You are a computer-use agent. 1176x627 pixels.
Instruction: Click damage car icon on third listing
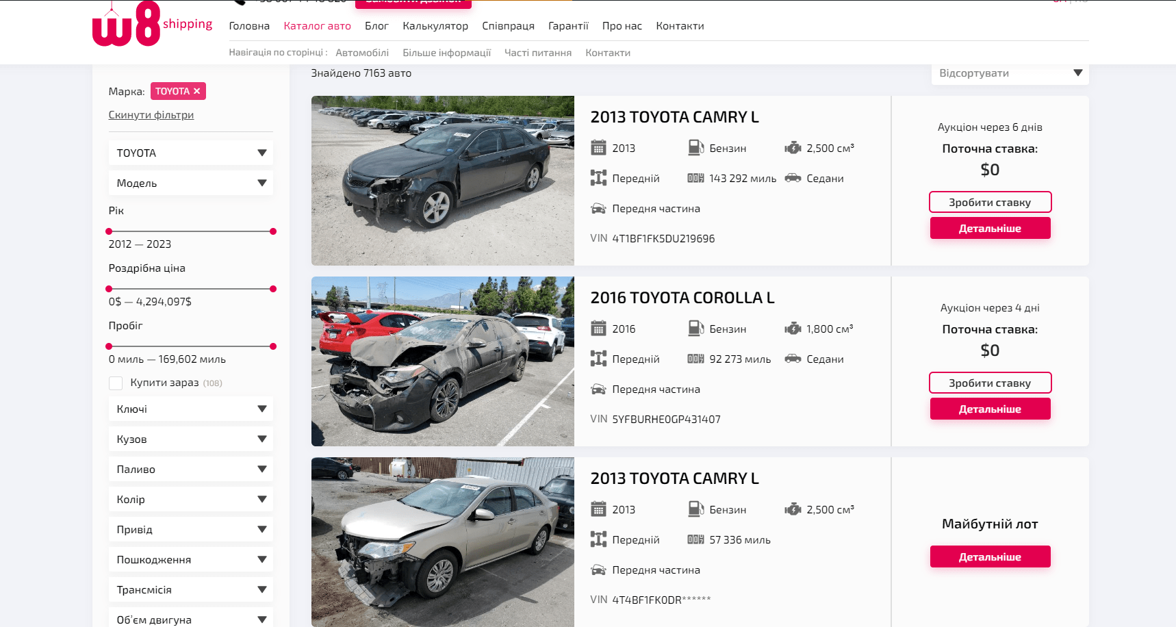click(598, 570)
